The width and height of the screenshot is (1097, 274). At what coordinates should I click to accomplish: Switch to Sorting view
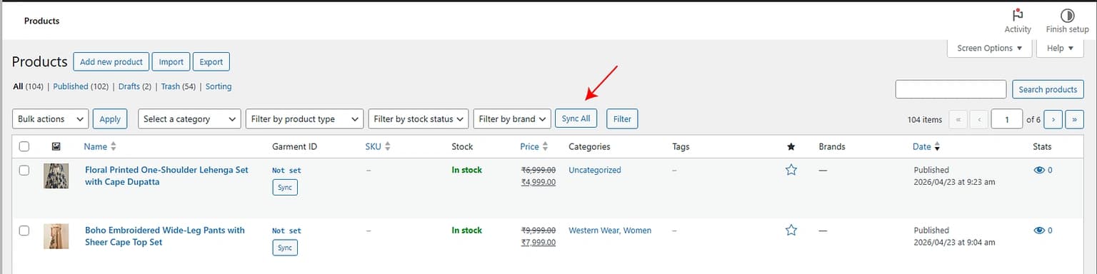tap(219, 86)
